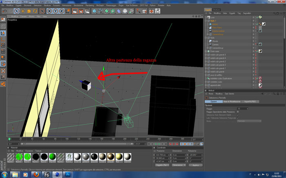This screenshot has width=286, height=178.
Task: Click the Applica button
Action: click(x=196, y=165)
